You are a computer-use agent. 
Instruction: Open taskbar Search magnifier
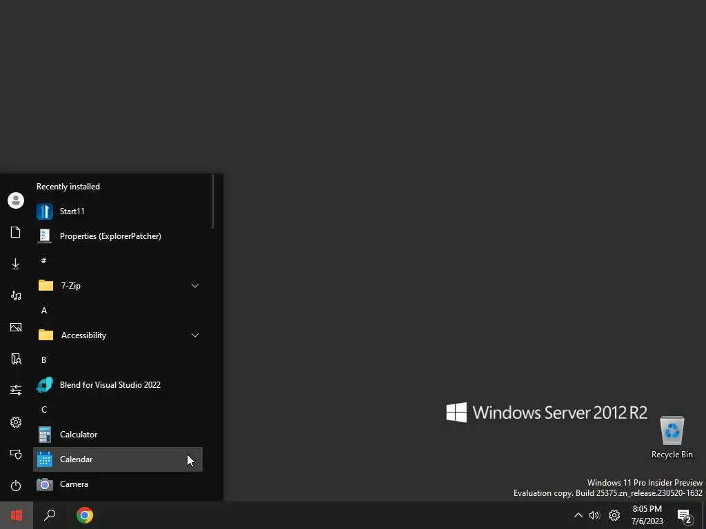[x=50, y=515]
